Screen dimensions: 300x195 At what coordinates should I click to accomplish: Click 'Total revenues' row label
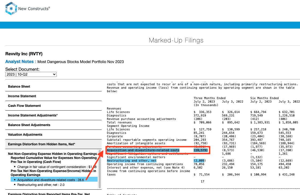pyautogui.click(x=119, y=122)
